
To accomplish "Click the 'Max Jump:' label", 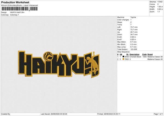I will click(122, 47).
